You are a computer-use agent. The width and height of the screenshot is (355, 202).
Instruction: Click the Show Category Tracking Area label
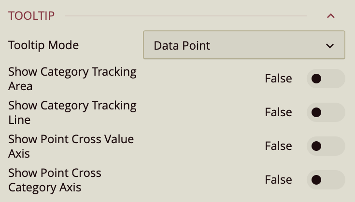(72, 79)
